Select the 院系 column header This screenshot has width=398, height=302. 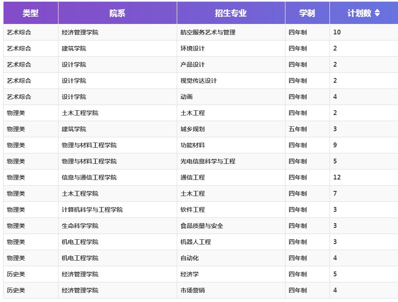pos(117,13)
